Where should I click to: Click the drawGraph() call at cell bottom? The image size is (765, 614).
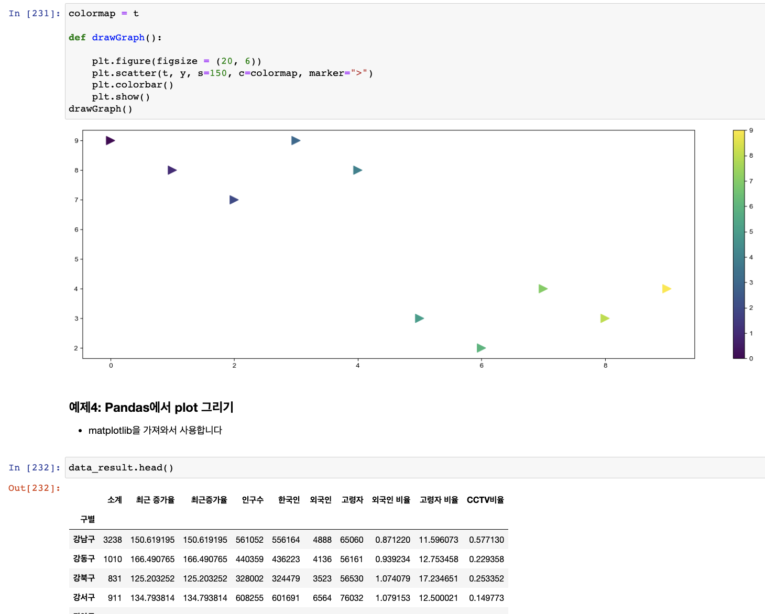(x=101, y=109)
